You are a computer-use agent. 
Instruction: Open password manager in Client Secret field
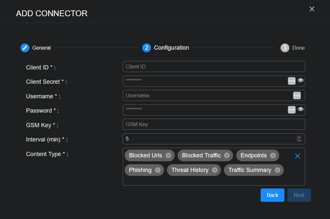tap(291, 81)
